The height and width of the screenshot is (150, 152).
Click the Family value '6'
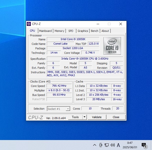[53, 63]
